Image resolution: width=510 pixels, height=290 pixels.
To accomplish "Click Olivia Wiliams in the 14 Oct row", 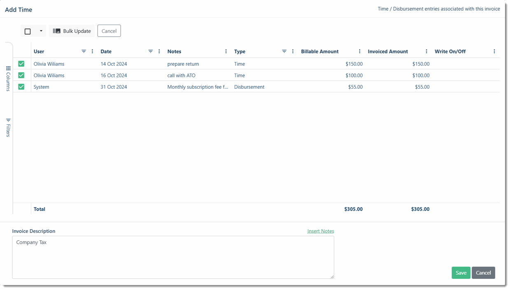I will (49, 64).
